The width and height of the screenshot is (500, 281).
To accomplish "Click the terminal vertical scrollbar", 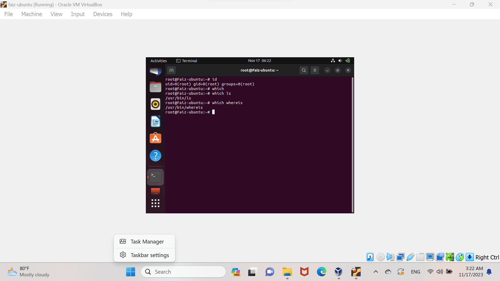I will 353,145.
